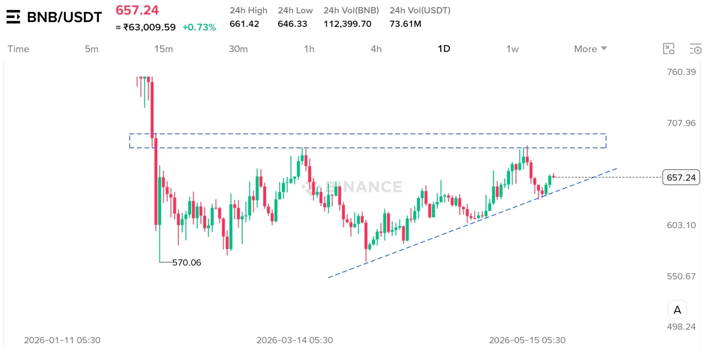The height and width of the screenshot is (354, 705).
Task: Click the auto-scale A button
Action: point(677,310)
